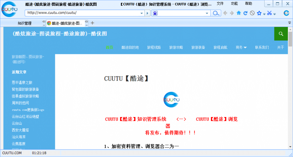Click the CUUTU【酷途】 article heading
Image resolution: width=293 pixels, height=157 pixels.
click(x=126, y=78)
